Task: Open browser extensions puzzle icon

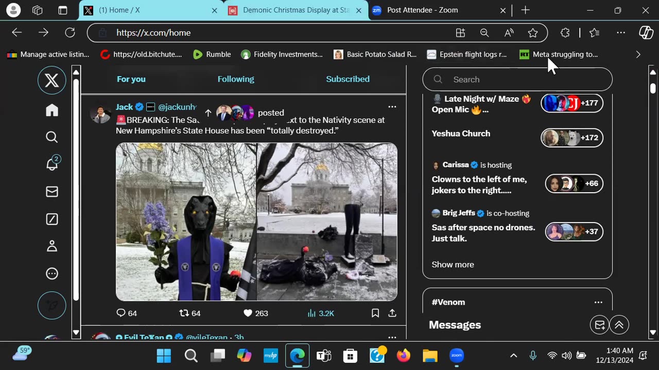Action: click(x=565, y=33)
